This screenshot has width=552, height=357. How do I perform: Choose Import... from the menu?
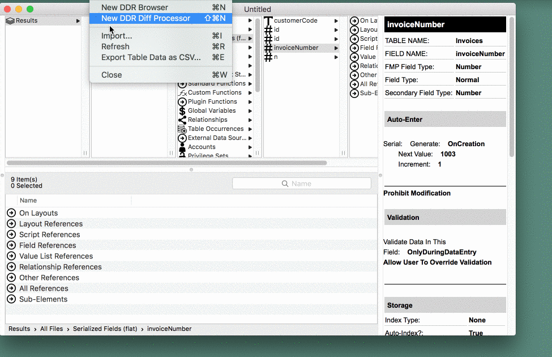(x=161, y=36)
